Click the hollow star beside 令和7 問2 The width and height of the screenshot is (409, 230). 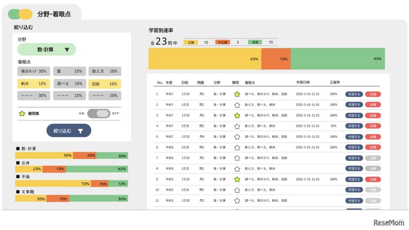[237, 104]
